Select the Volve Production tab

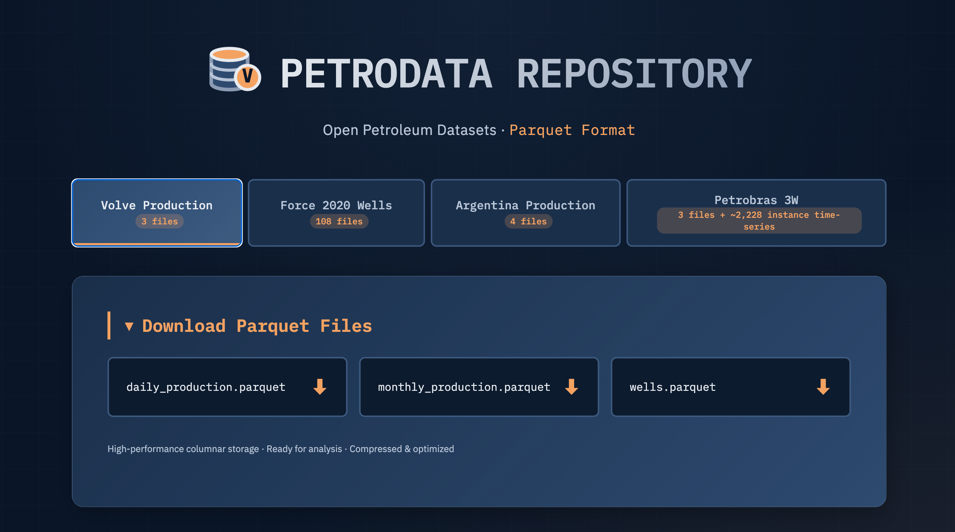tap(157, 213)
